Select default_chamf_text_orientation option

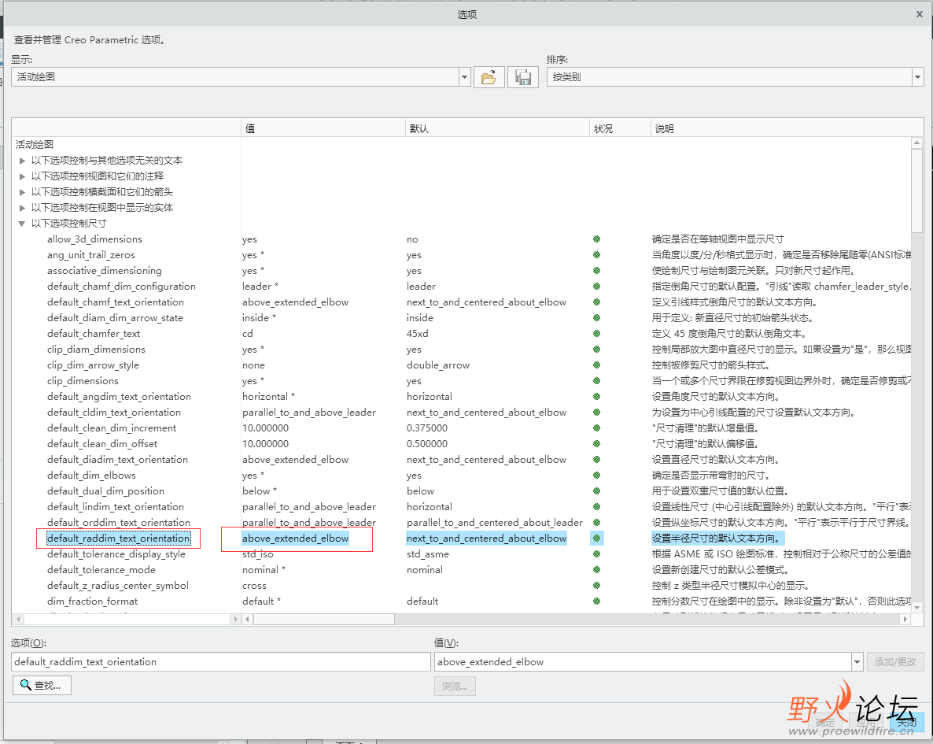tap(116, 302)
